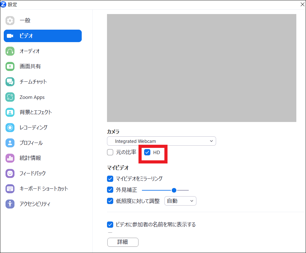Screen dimensions: 306x253
Task: Click the General (一般) gear icon
Action: (x=10, y=21)
